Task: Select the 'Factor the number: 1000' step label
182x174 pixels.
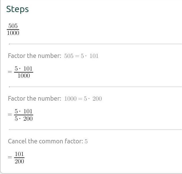Action: pos(34,98)
